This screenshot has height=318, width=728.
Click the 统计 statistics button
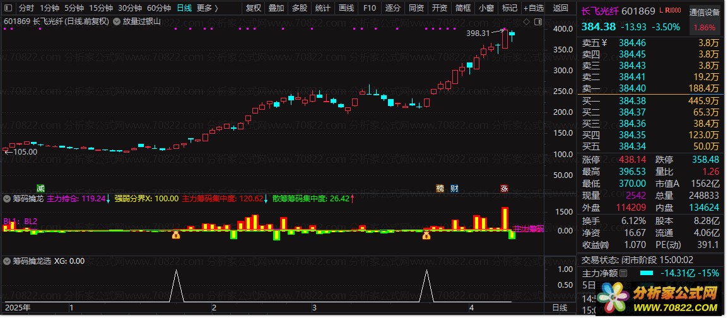click(322, 8)
